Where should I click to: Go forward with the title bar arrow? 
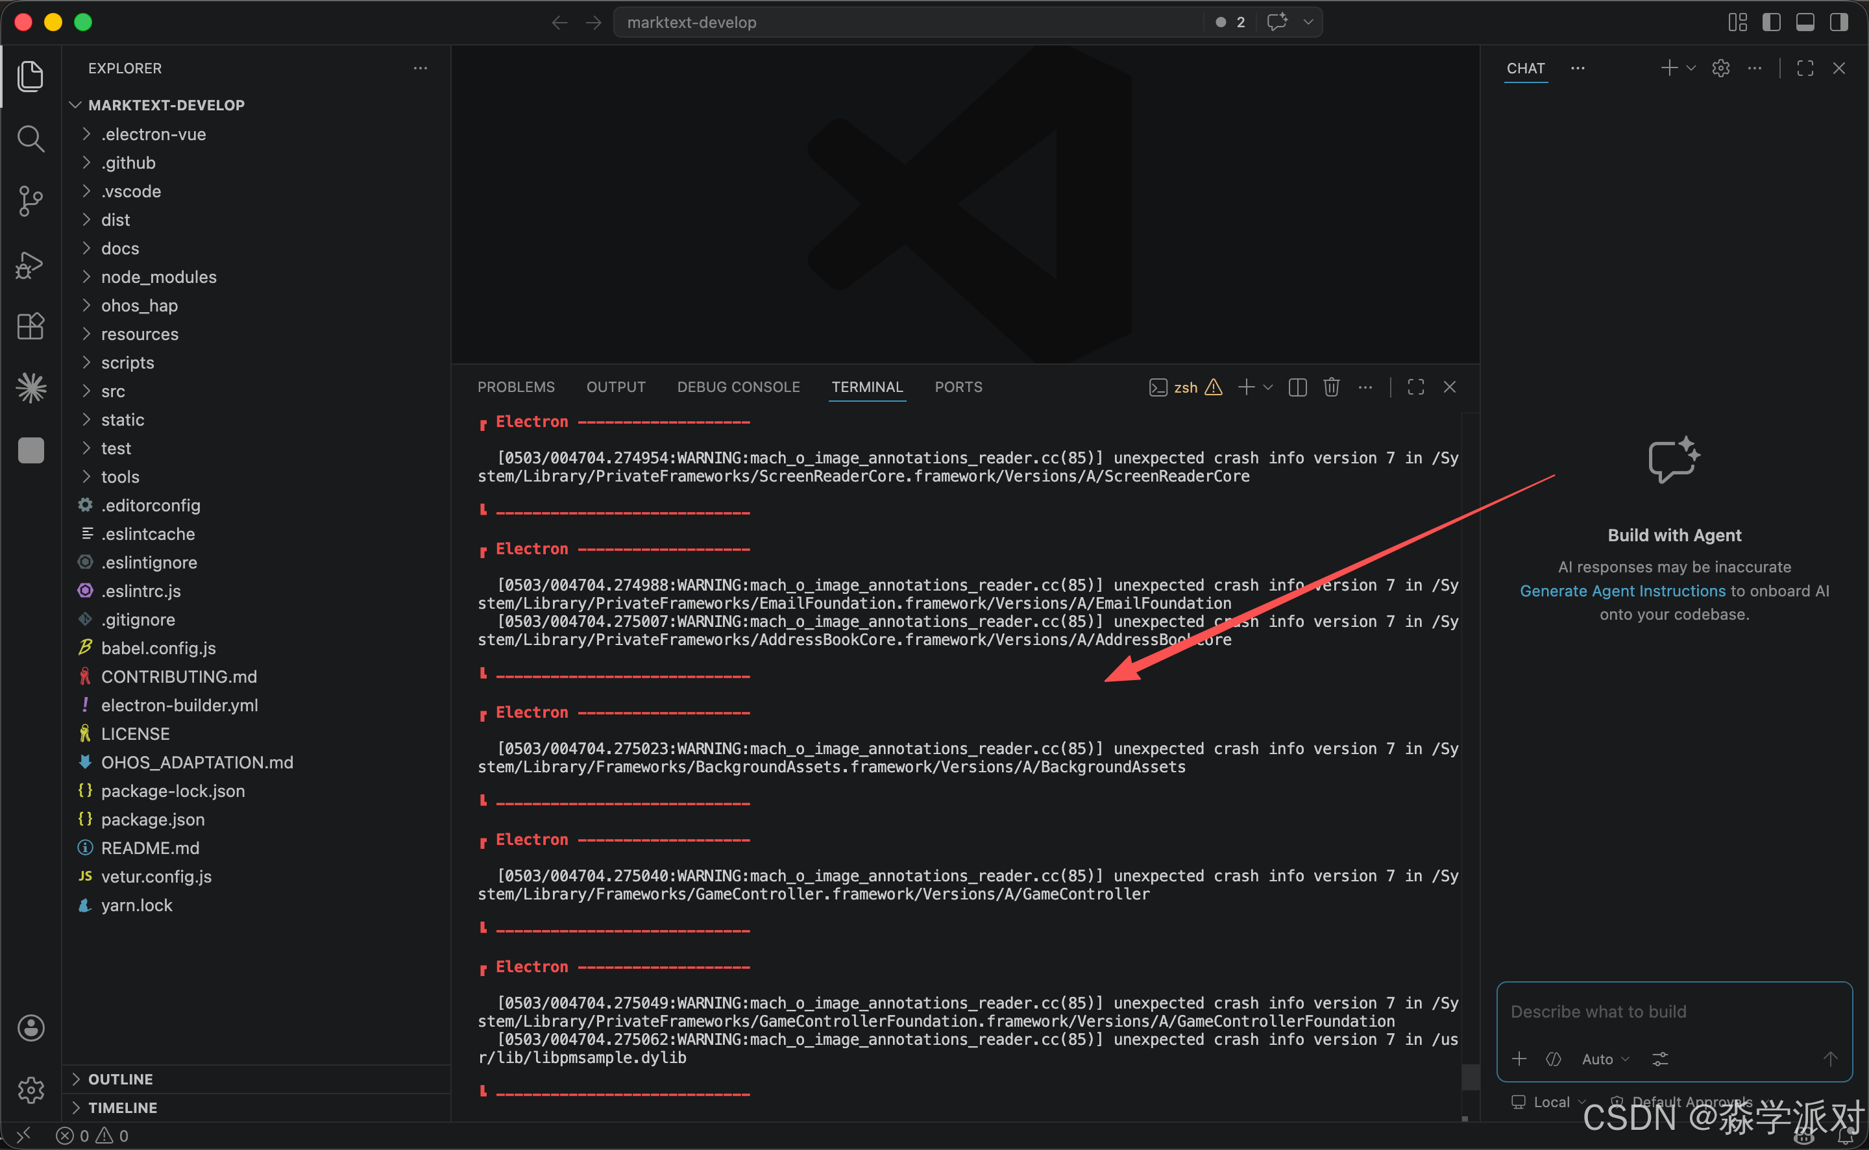(593, 23)
